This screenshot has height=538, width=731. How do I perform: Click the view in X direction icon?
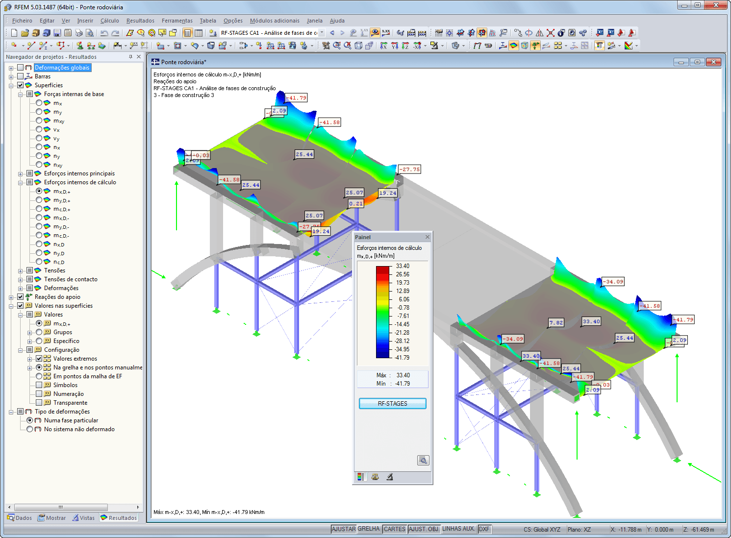click(383, 46)
